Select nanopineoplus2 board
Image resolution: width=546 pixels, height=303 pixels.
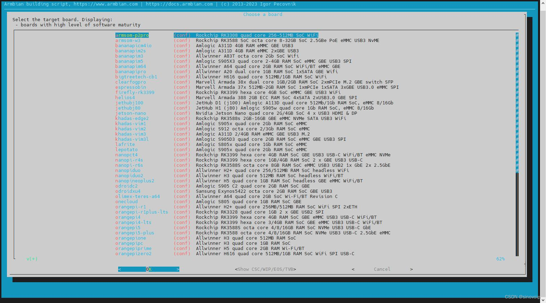click(x=239, y=181)
